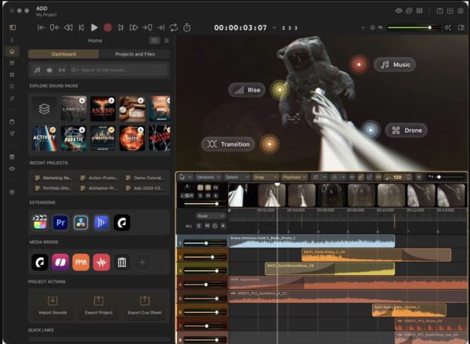
Task: Click the metronome stopwatch icon in transport
Action: point(186,27)
